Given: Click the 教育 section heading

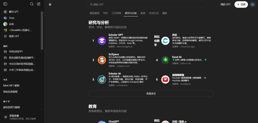Looking at the screenshot, I should (93, 106).
